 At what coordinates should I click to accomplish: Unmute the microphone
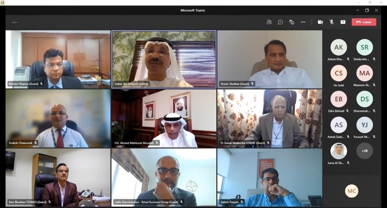pos(332,22)
